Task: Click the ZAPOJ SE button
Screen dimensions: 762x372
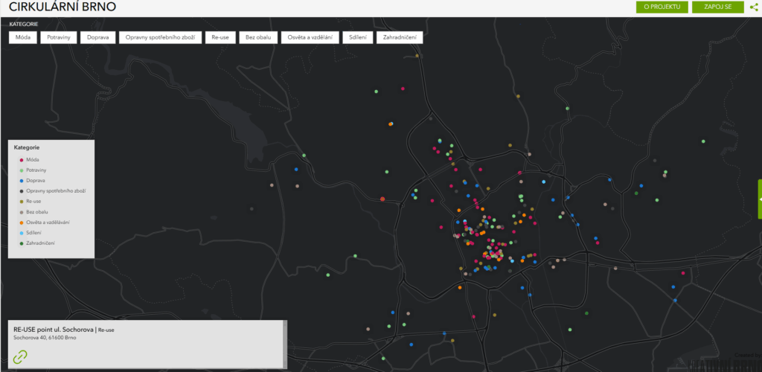Action: [x=717, y=7]
